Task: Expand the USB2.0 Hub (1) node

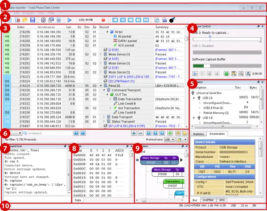Action: tap(200, 108)
